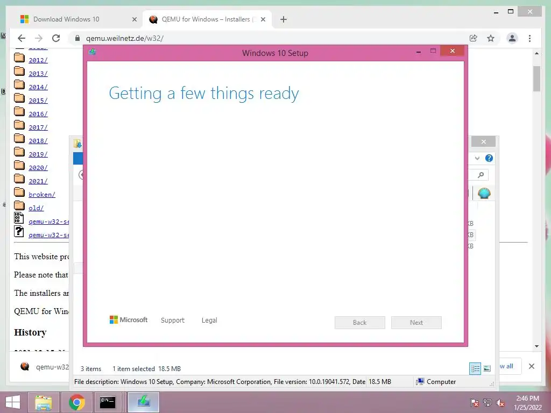
Task: Click the muted volume tray icon
Action: click(x=500, y=403)
